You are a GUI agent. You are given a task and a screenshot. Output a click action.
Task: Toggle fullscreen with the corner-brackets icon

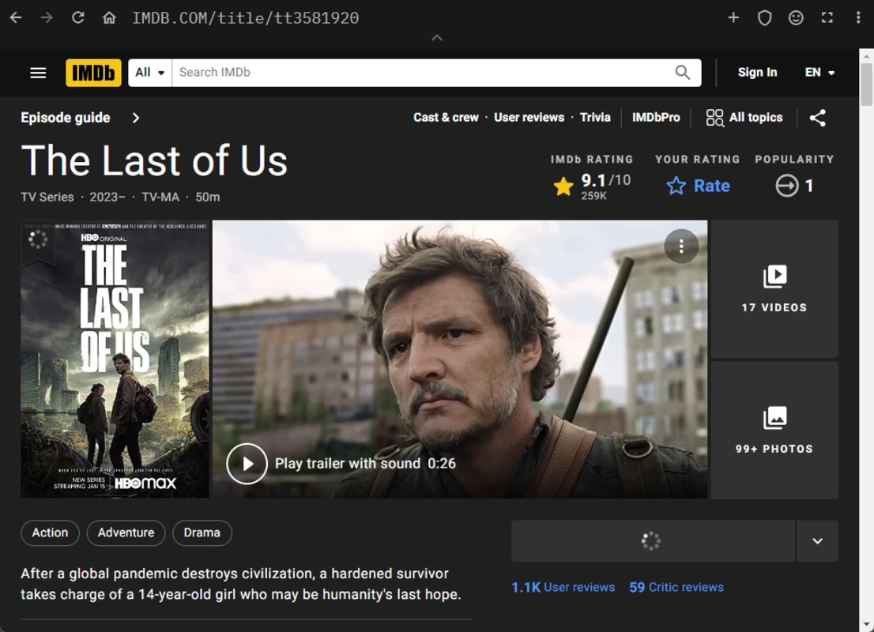coord(827,18)
